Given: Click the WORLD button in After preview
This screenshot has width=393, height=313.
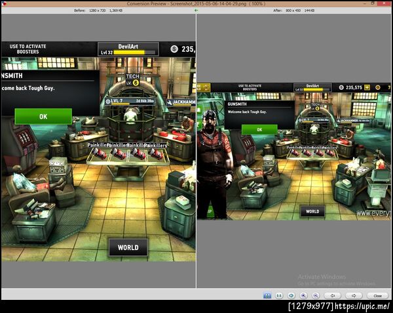Looking at the screenshot, I should point(312,211).
